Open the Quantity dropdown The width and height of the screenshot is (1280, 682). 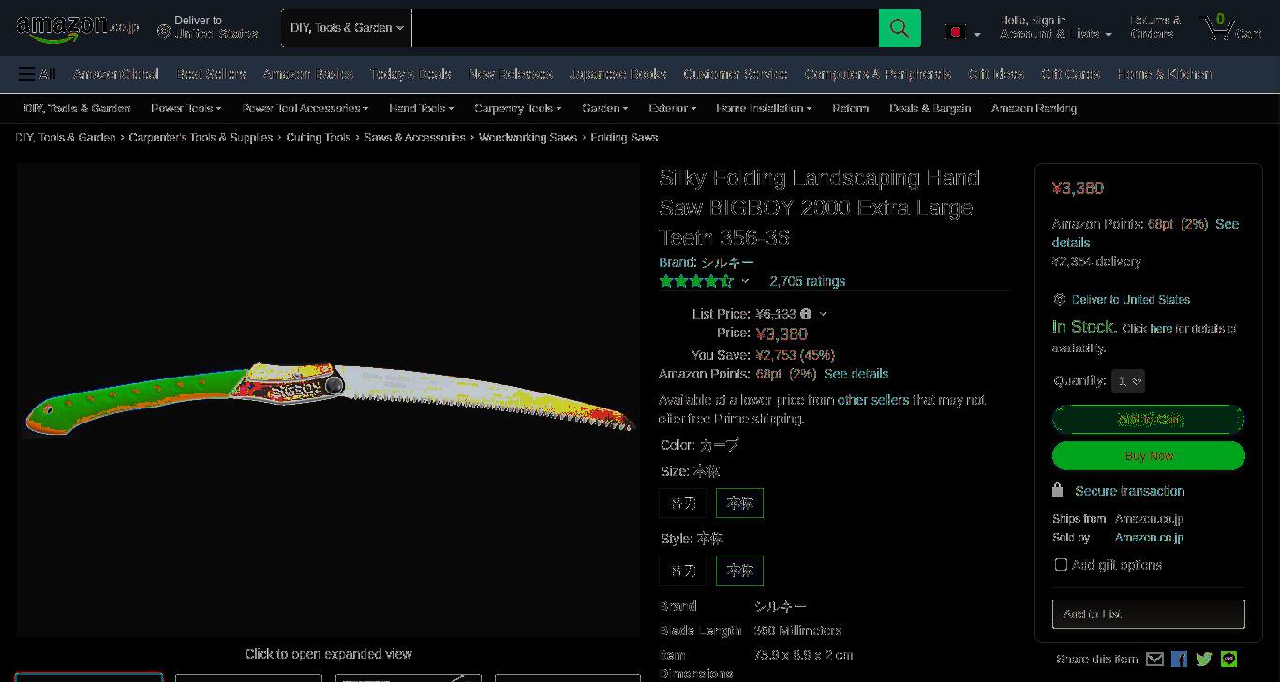tap(1128, 381)
